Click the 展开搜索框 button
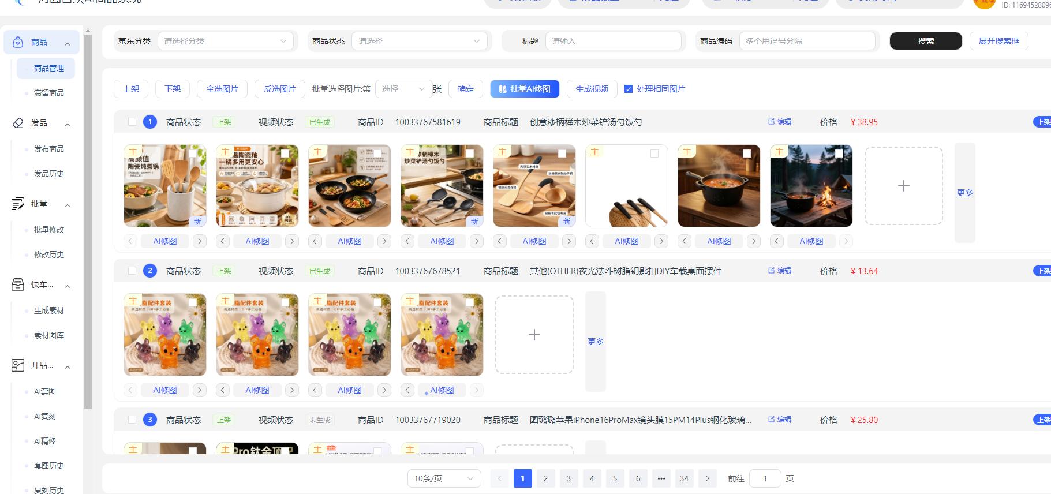The height and width of the screenshot is (494, 1051). pos(999,41)
